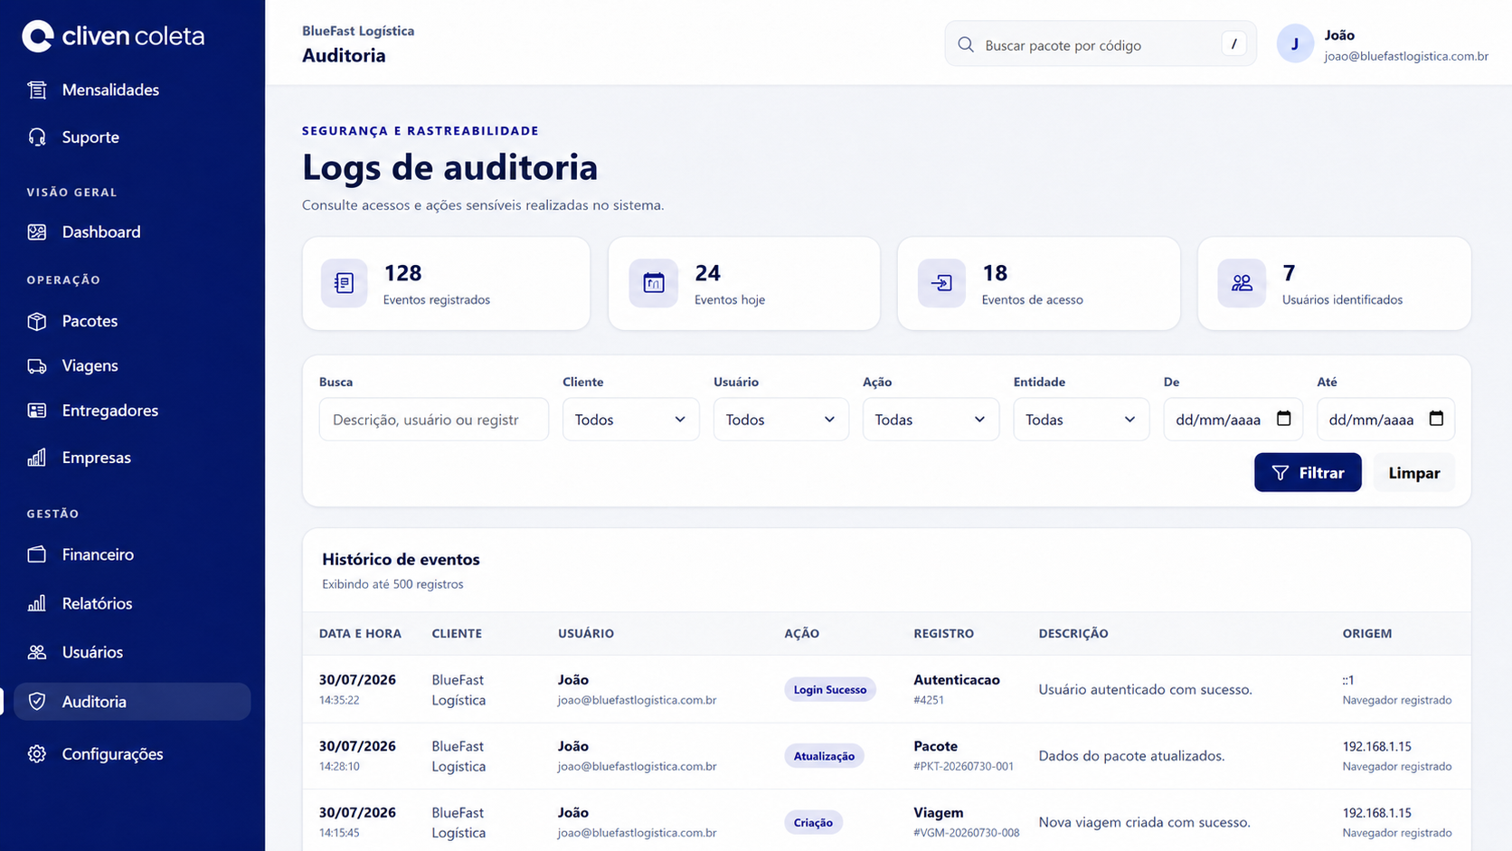The width and height of the screenshot is (1512, 851).
Task: Click the Mensalidades sidebar icon
Action: pyautogui.click(x=37, y=90)
